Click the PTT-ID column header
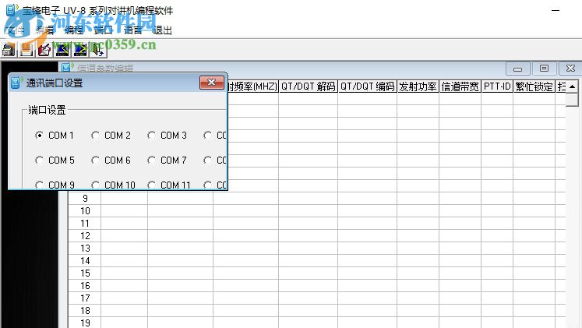582x328 pixels. tap(497, 86)
